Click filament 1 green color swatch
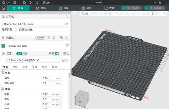Viewport: 169px width, 109px height. pyautogui.click(x=3, y=46)
